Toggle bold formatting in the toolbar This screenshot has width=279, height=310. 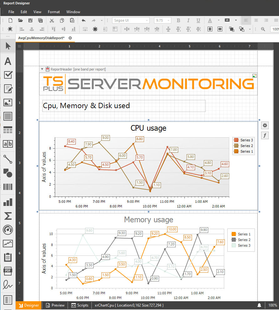[178, 20]
